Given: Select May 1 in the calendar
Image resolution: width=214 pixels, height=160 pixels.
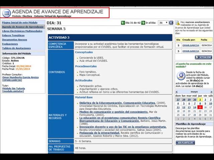Looking at the screenshot, I should [200, 100].
